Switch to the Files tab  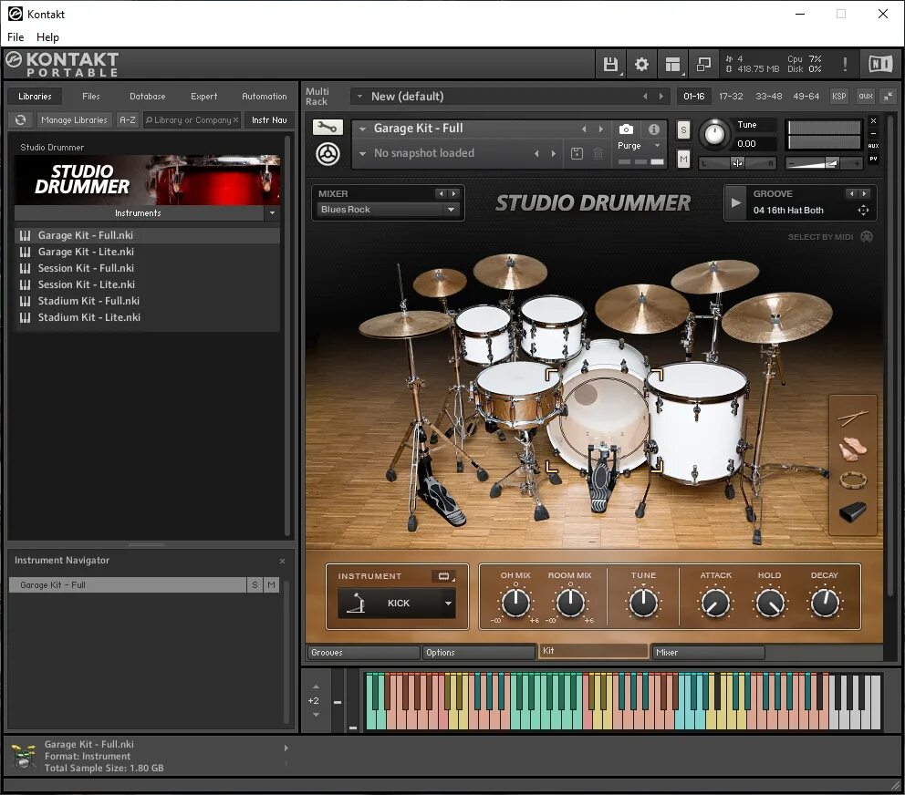tap(90, 97)
